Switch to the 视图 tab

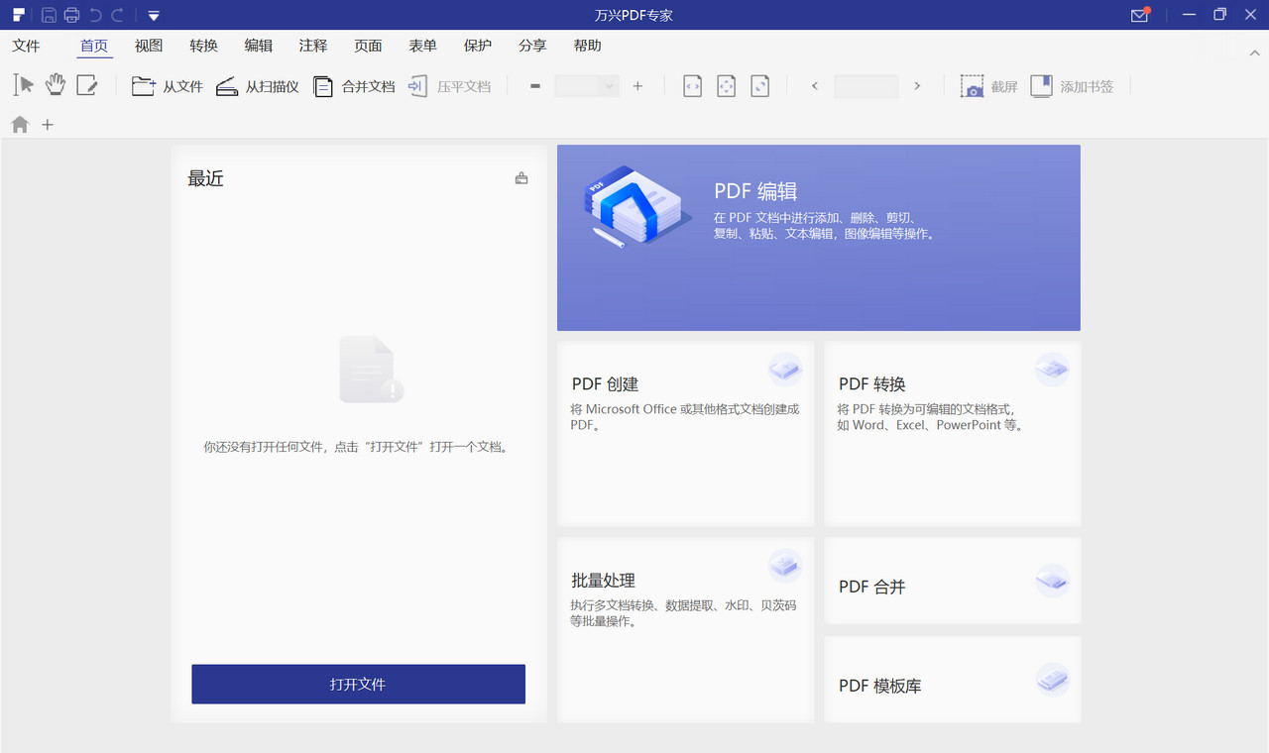(x=149, y=46)
